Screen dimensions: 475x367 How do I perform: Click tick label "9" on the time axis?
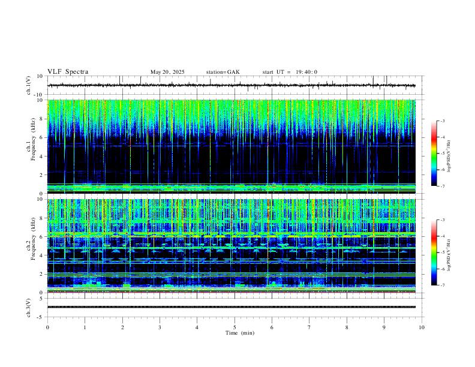pos(384,327)
